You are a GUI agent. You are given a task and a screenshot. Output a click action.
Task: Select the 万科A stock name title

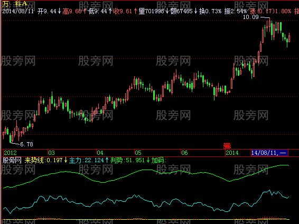(15, 4)
